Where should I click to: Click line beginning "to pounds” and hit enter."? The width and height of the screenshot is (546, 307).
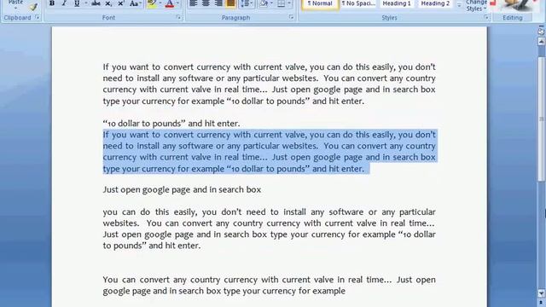(152, 246)
